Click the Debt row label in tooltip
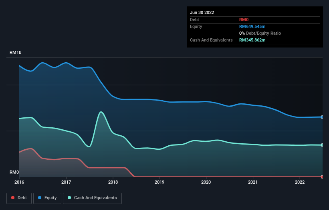 pos(194,20)
